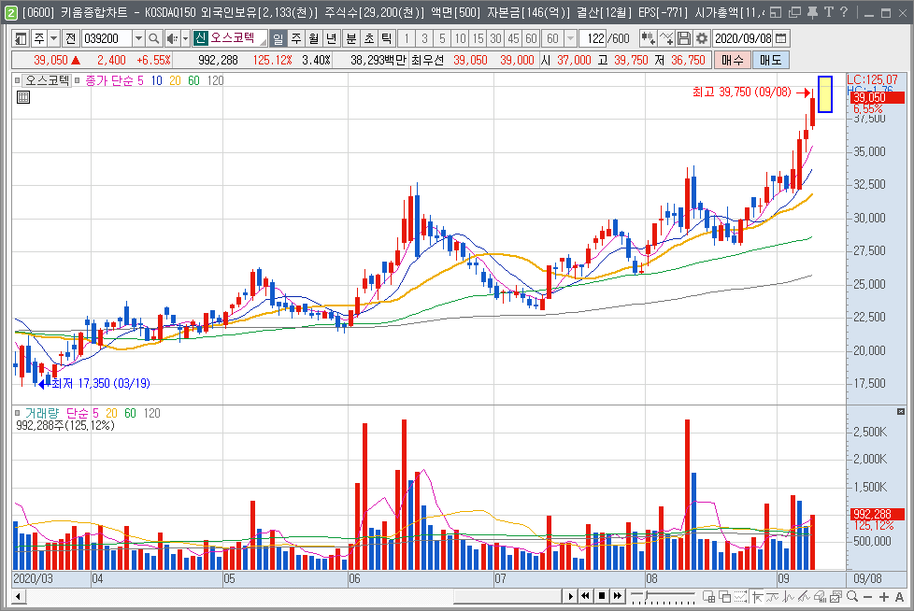The width and height of the screenshot is (914, 611).
Task: Click the magnifier zoom icon in bottom toolbar
Action: (x=852, y=596)
